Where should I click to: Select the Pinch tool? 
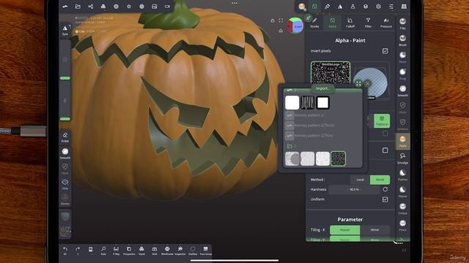(x=402, y=226)
